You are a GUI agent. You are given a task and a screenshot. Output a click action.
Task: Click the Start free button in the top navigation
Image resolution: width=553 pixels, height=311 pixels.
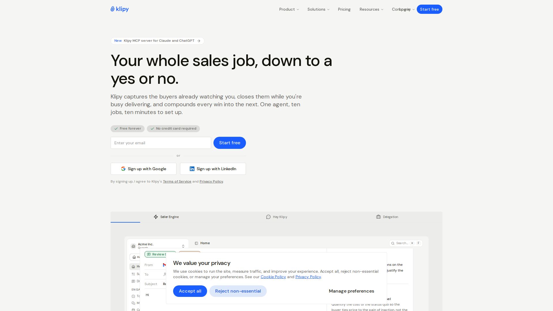point(429,9)
